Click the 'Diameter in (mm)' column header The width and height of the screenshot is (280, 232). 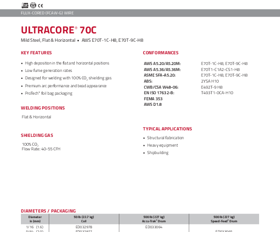coord(35,219)
